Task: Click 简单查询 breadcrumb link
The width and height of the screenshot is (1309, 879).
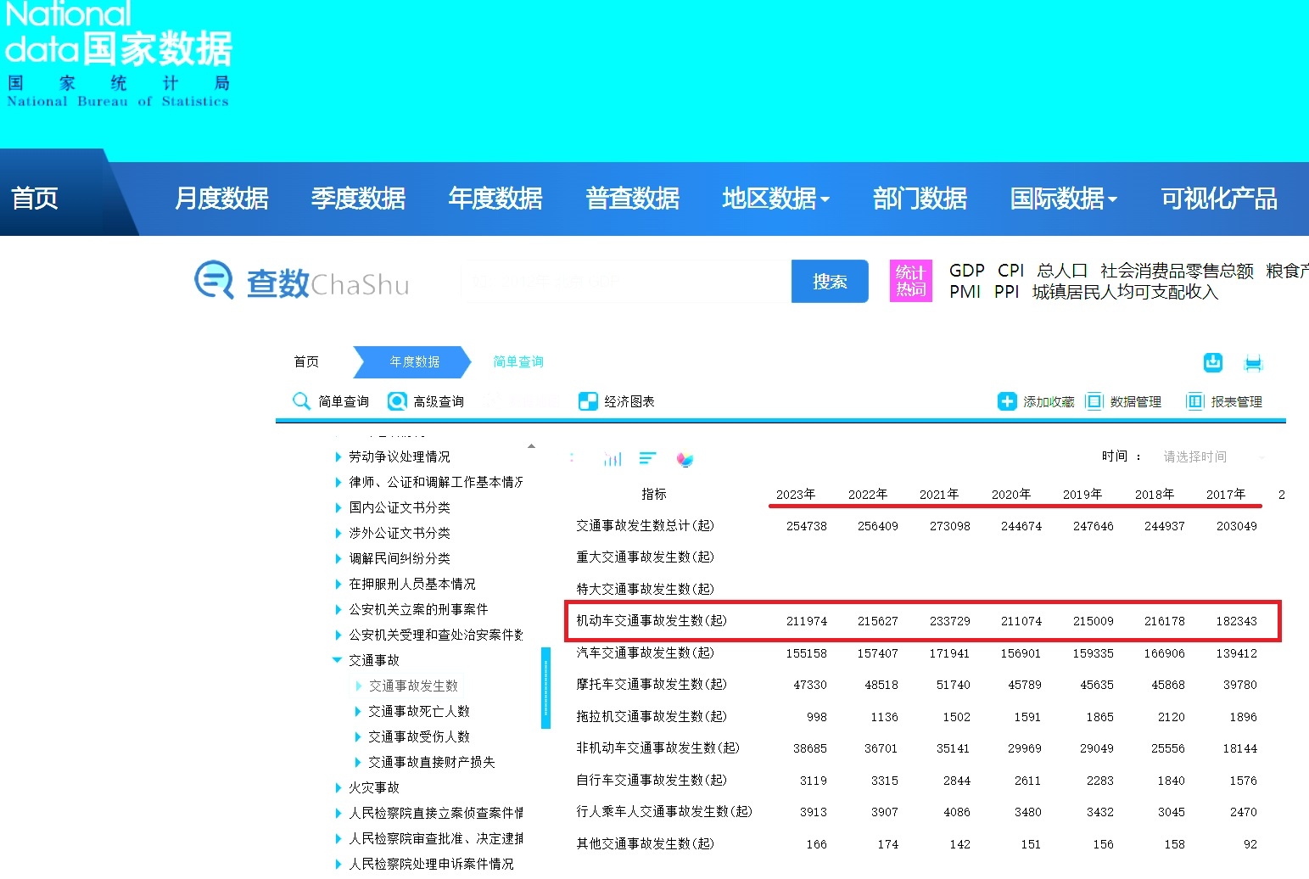Action: [518, 361]
